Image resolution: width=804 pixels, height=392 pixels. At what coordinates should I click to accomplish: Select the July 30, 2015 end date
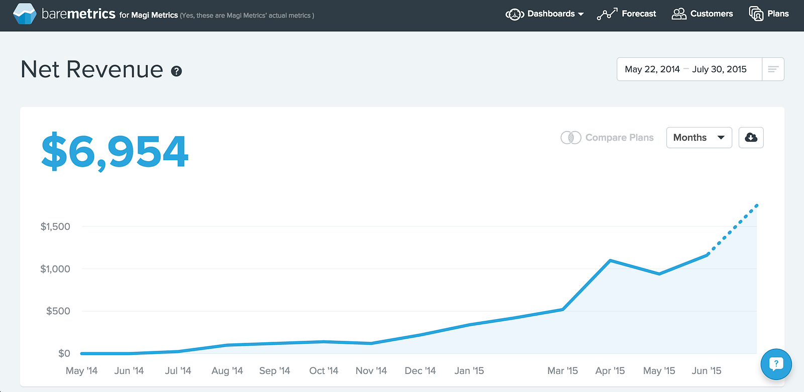pos(719,69)
